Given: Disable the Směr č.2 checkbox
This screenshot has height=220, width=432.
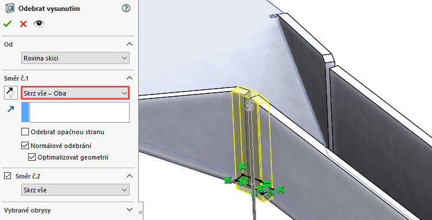Looking at the screenshot, I should click(x=7, y=176).
